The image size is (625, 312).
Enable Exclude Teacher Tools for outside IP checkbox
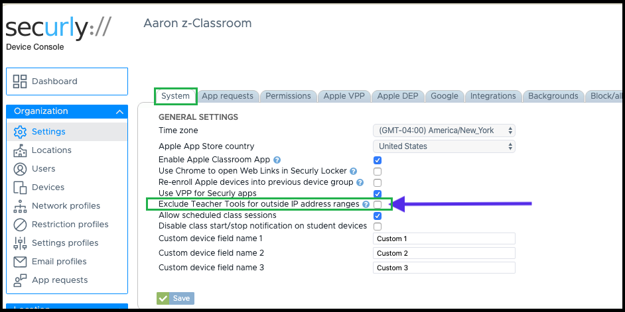click(378, 205)
